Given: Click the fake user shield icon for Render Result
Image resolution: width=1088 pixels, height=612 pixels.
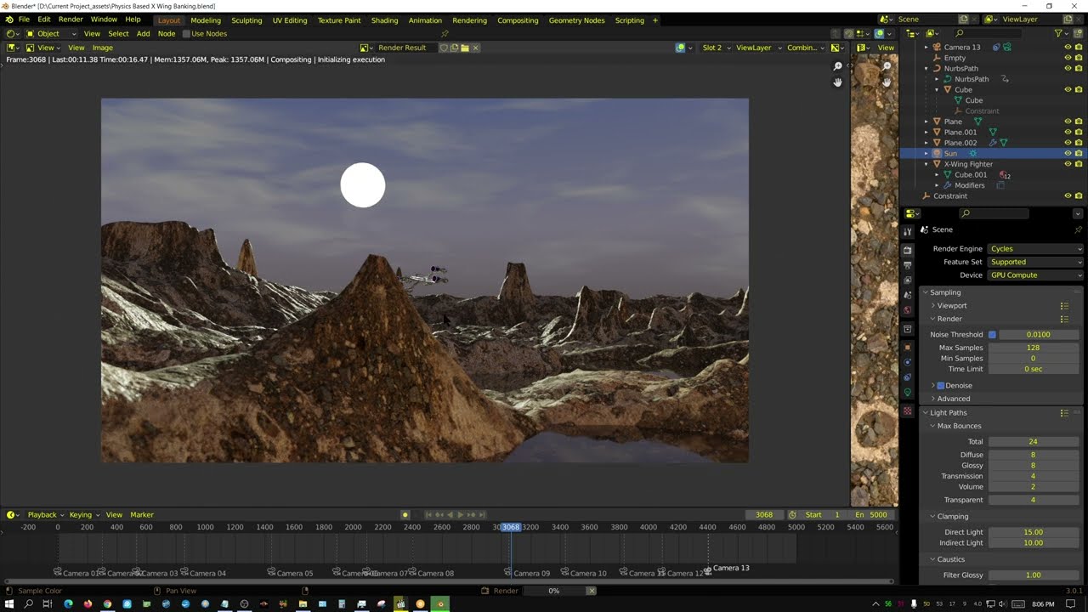Looking at the screenshot, I should tap(444, 48).
